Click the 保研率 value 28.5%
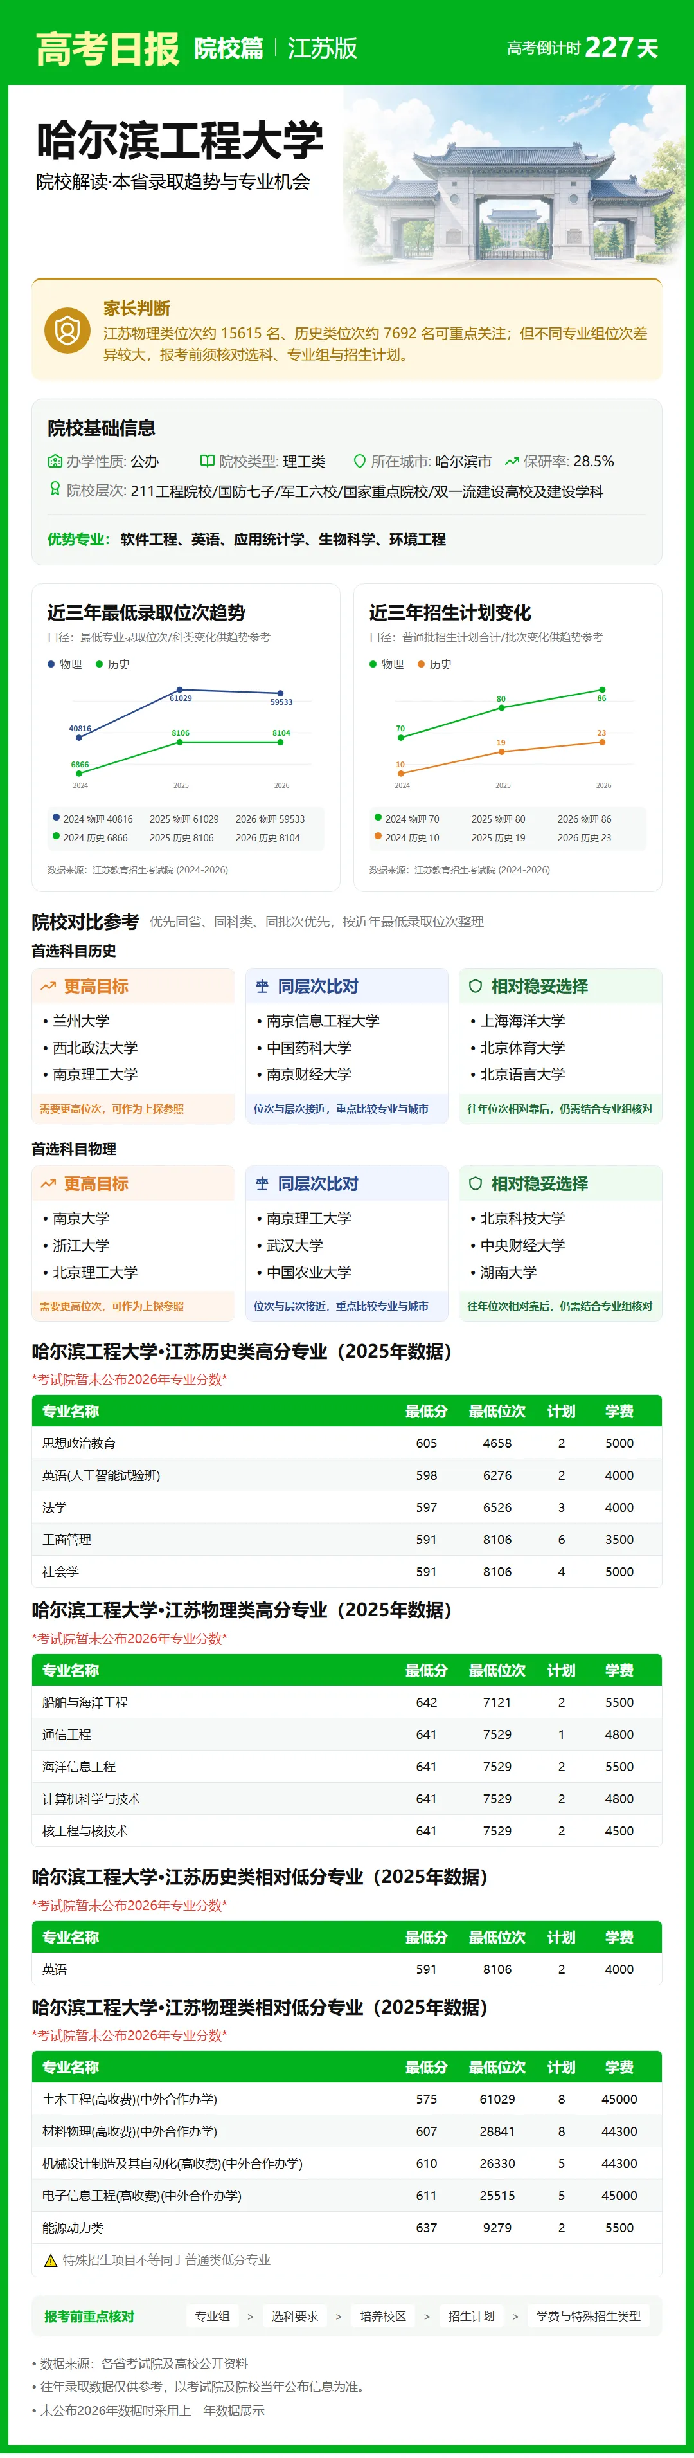Screen dimensions: 694x2458 tap(594, 461)
